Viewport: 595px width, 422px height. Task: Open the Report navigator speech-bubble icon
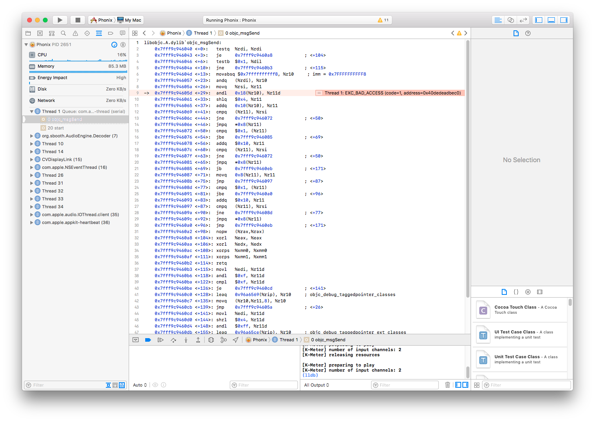[x=122, y=33]
